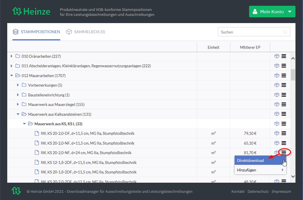Click the Heinze logo in the header
303x200 pixels.
coord(31,12)
